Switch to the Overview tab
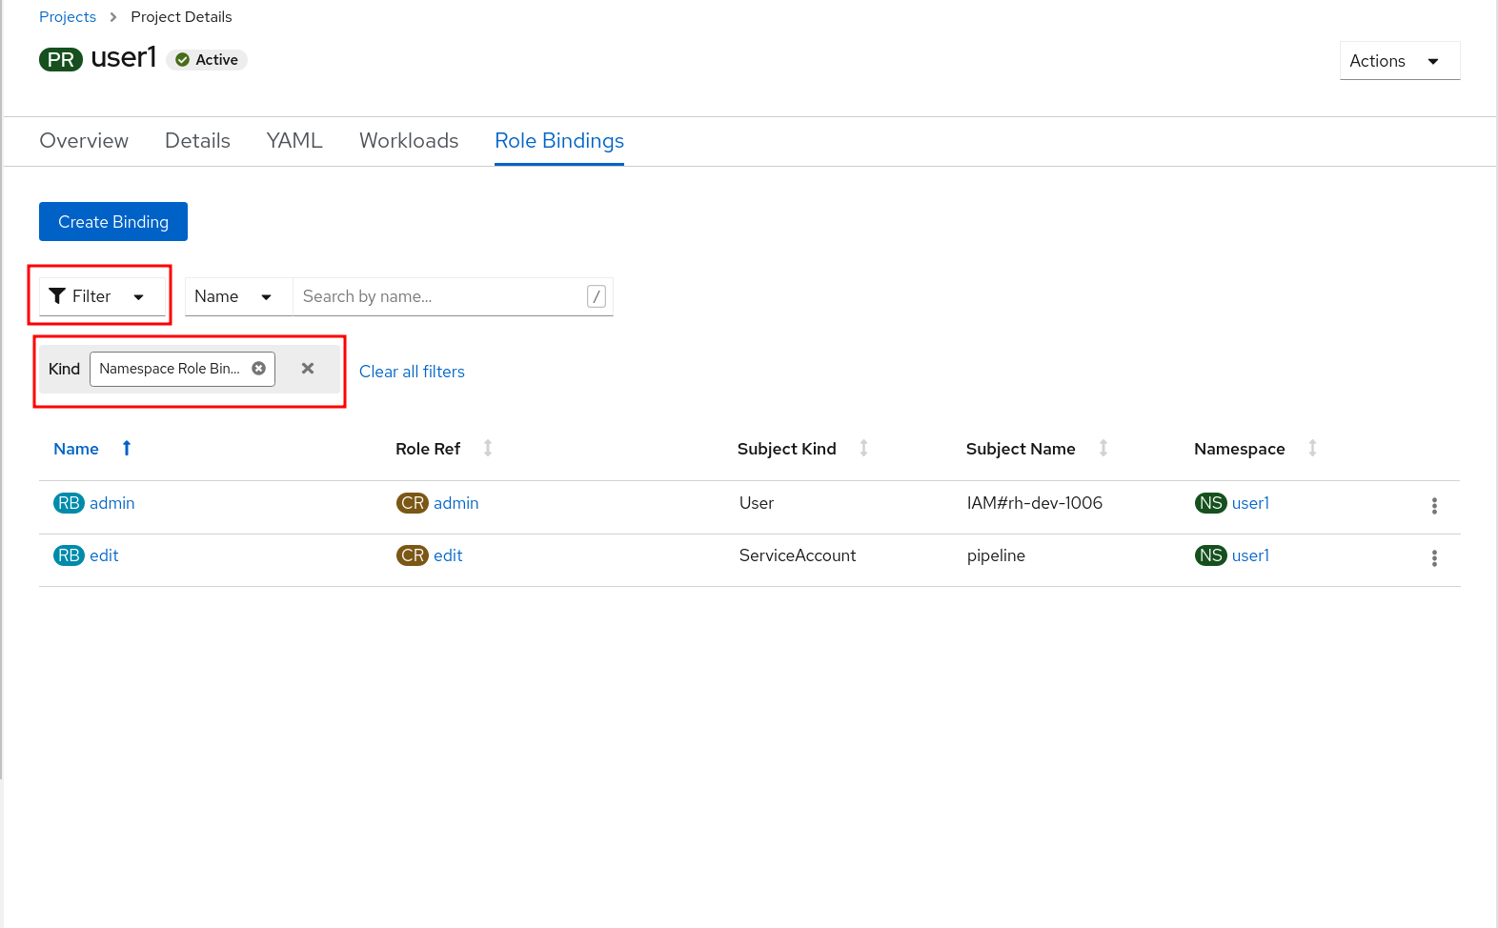The height and width of the screenshot is (928, 1498). (x=84, y=141)
